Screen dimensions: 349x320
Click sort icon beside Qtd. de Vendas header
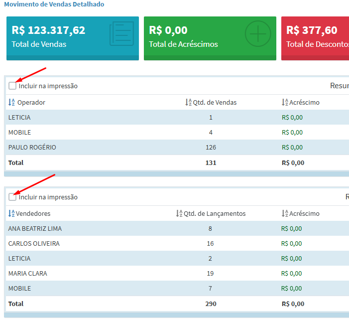(188, 102)
